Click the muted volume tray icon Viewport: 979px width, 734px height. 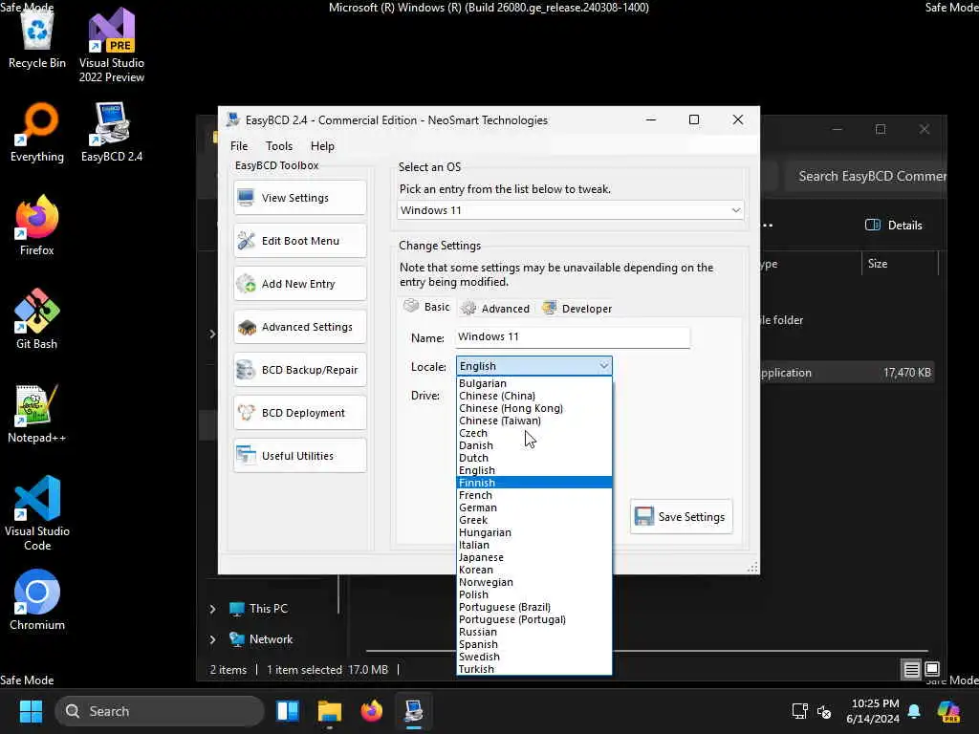click(x=824, y=711)
